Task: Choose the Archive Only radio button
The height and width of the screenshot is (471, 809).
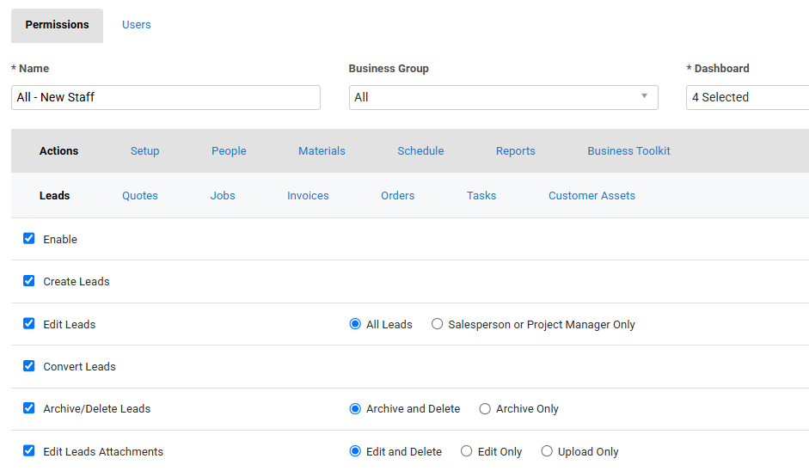Action: click(x=485, y=409)
